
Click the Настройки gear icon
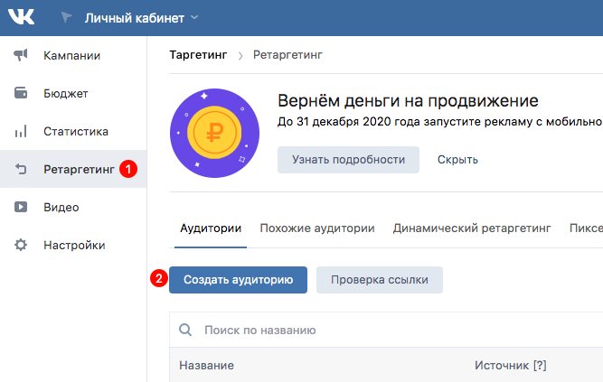click(21, 245)
